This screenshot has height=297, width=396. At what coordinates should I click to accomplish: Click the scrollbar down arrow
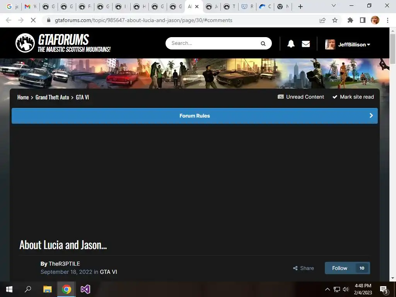pyautogui.click(x=393, y=278)
